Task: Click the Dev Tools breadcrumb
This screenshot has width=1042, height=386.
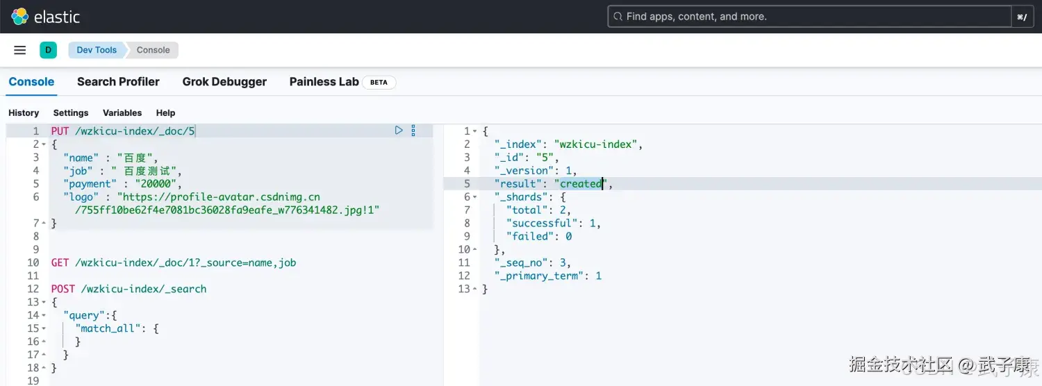Action: [x=97, y=50]
